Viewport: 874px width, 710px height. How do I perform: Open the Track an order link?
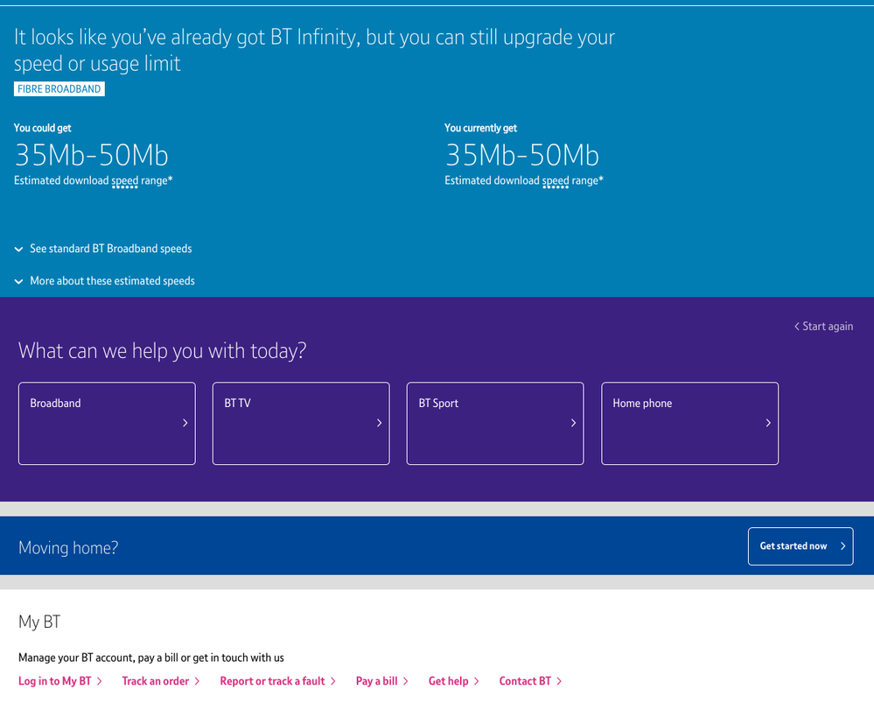[x=160, y=681]
